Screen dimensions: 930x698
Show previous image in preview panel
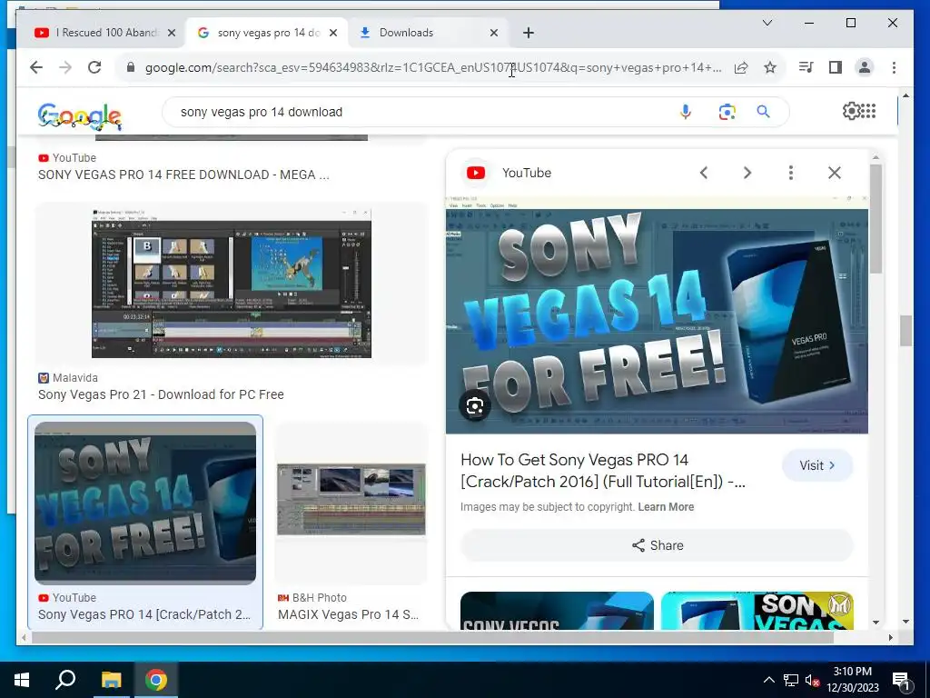(704, 173)
